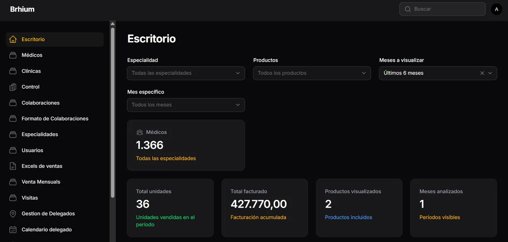Open the Colaboraciones menu item
508x242 pixels.
55,103
